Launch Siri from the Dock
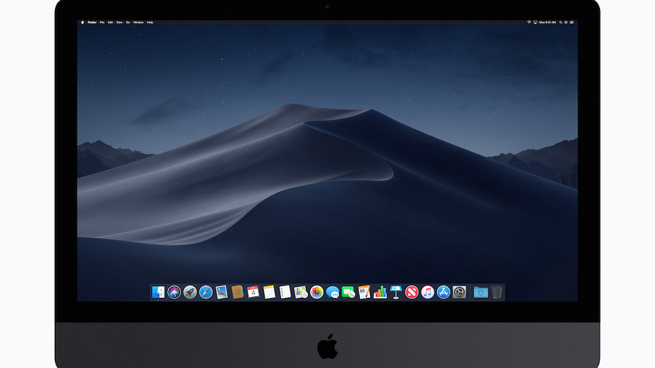Image resolution: width=655 pixels, height=368 pixels. [x=174, y=292]
